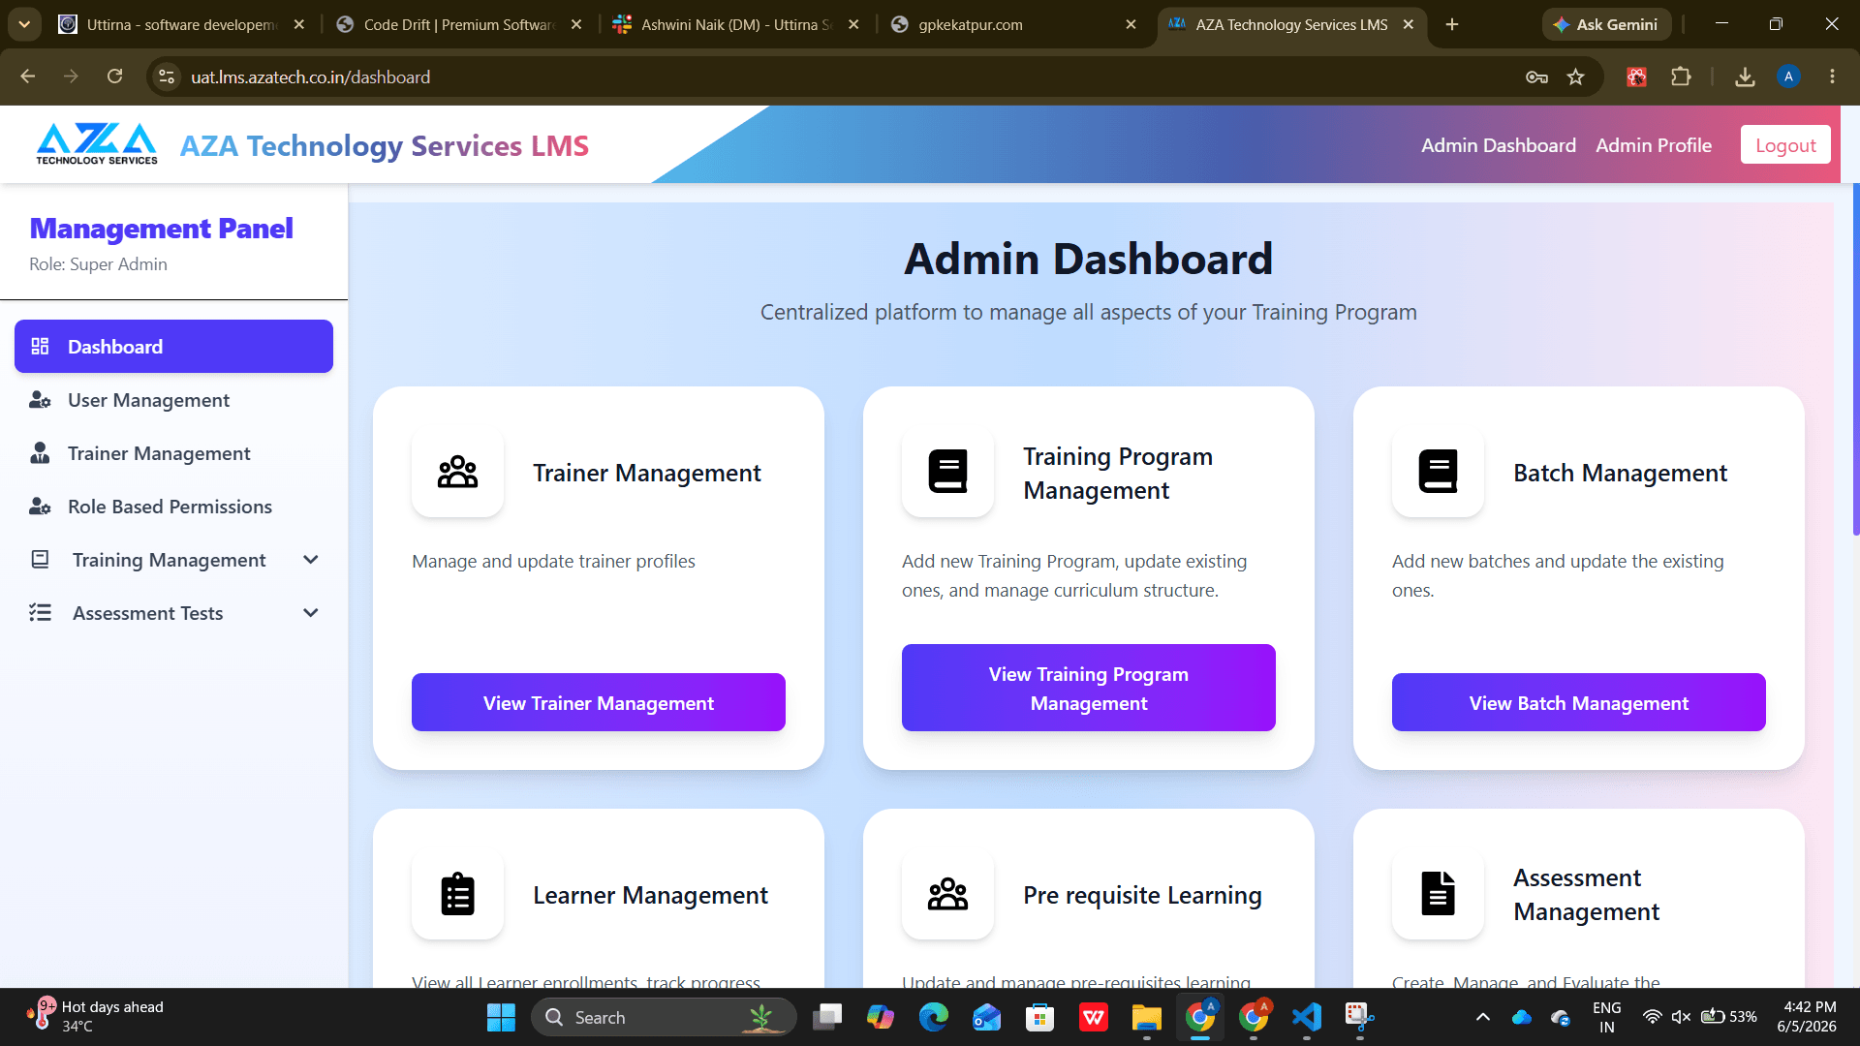
Task: Click the Role Based Permissions sidebar icon
Action: pyautogui.click(x=40, y=507)
